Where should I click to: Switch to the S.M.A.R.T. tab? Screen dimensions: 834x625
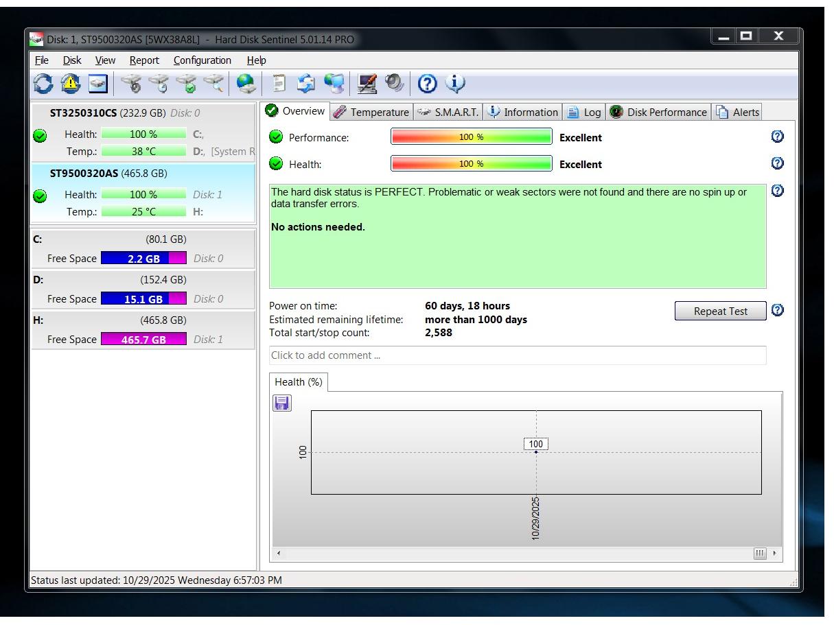449,113
